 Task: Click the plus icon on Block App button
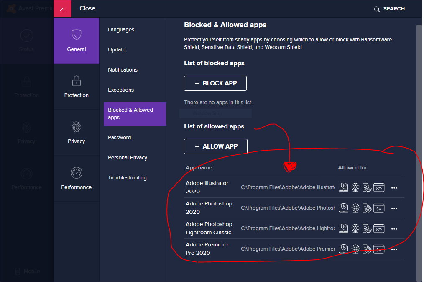click(197, 83)
